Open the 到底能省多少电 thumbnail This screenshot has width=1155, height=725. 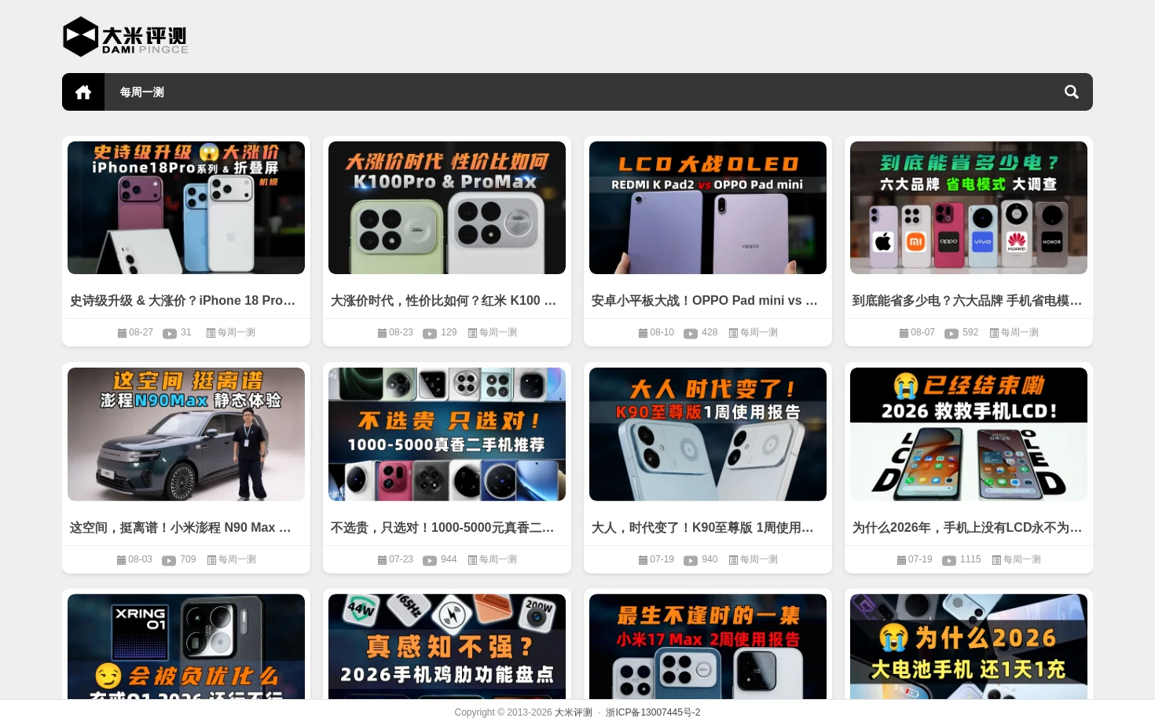tap(969, 208)
